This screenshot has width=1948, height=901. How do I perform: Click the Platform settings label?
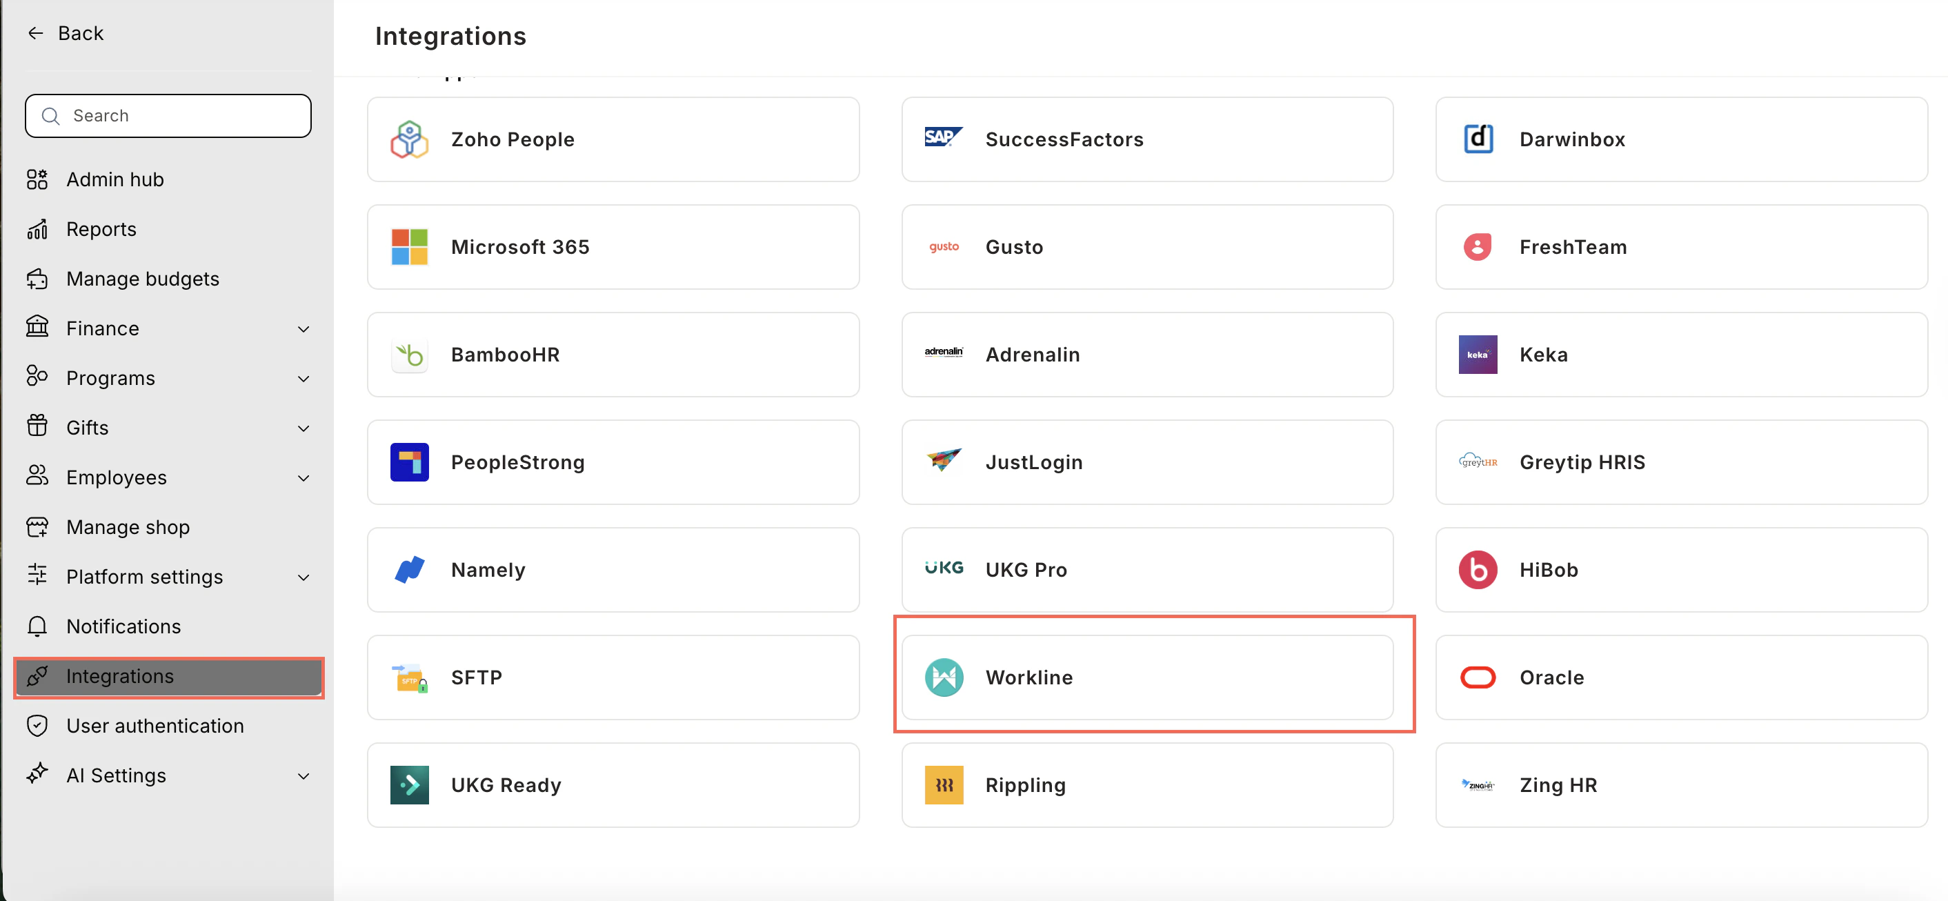tap(144, 577)
